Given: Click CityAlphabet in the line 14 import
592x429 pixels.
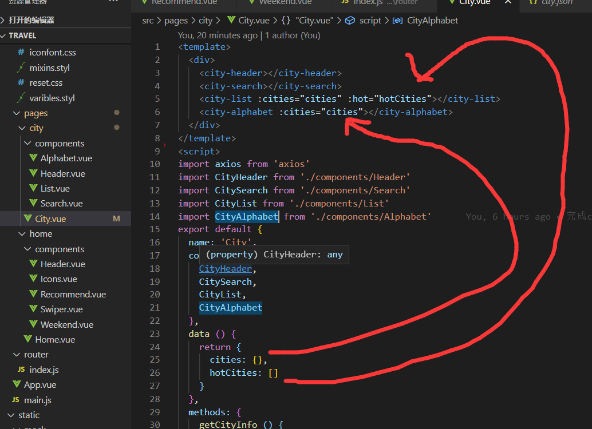Looking at the screenshot, I should (x=247, y=217).
